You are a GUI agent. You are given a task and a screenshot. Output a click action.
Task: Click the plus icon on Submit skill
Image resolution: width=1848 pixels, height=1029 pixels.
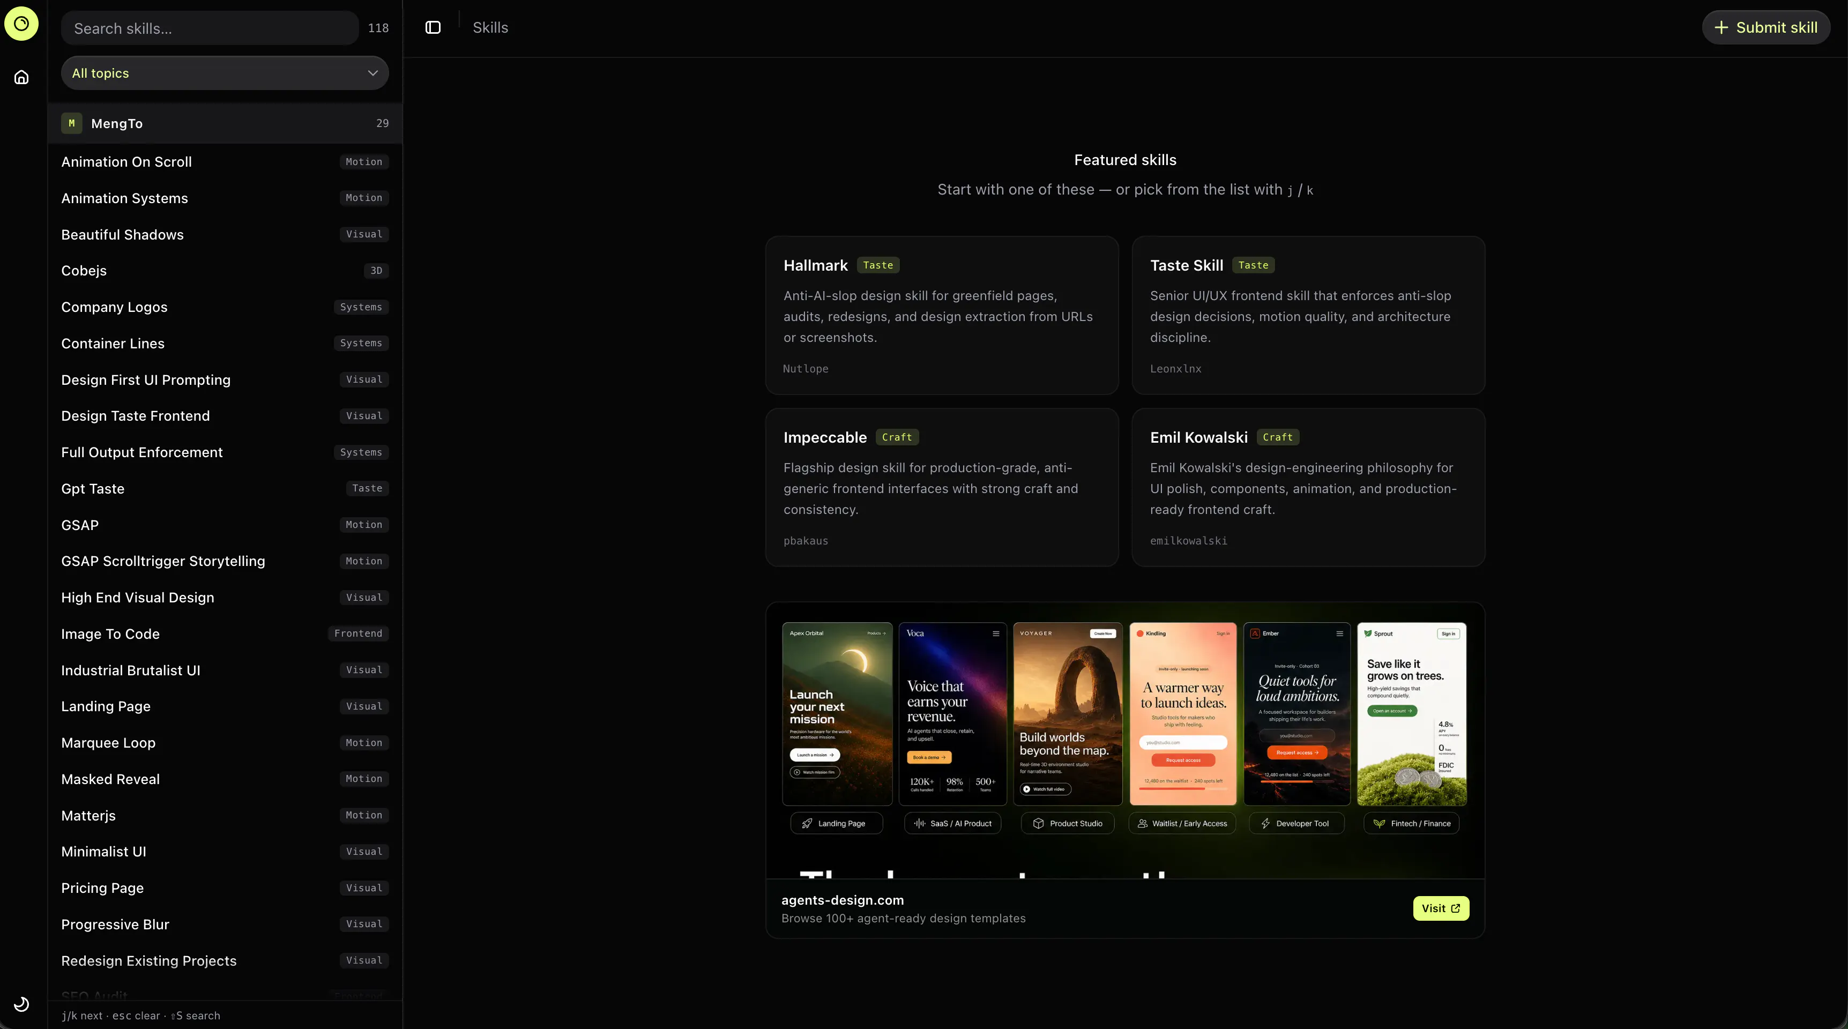click(x=1721, y=27)
